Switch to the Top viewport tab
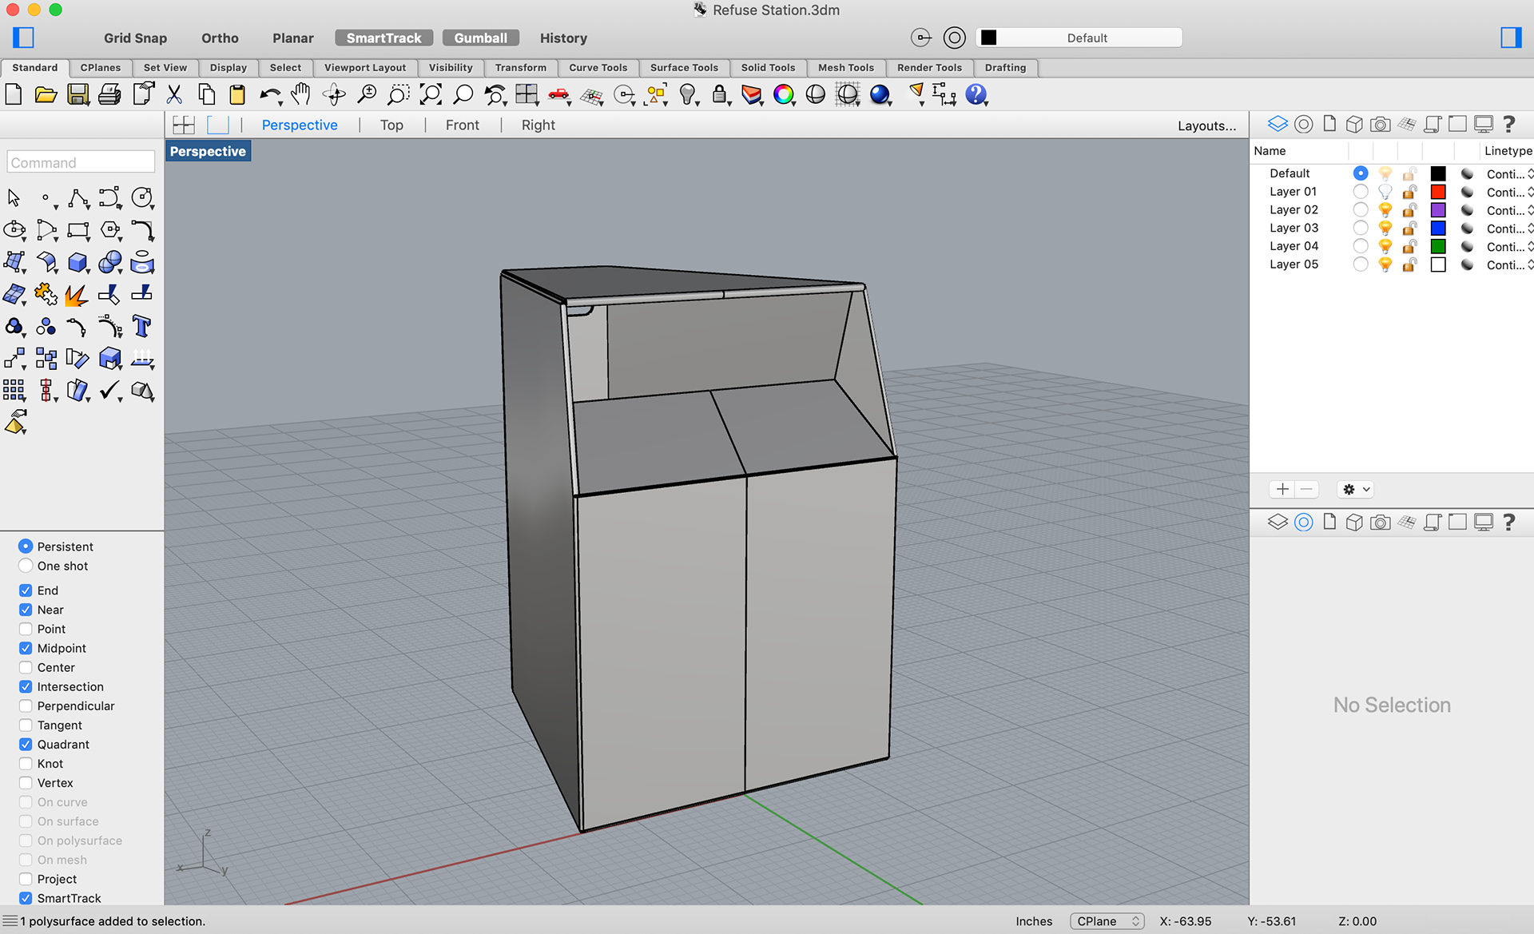Image resolution: width=1534 pixels, height=934 pixels. coord(391,125)
